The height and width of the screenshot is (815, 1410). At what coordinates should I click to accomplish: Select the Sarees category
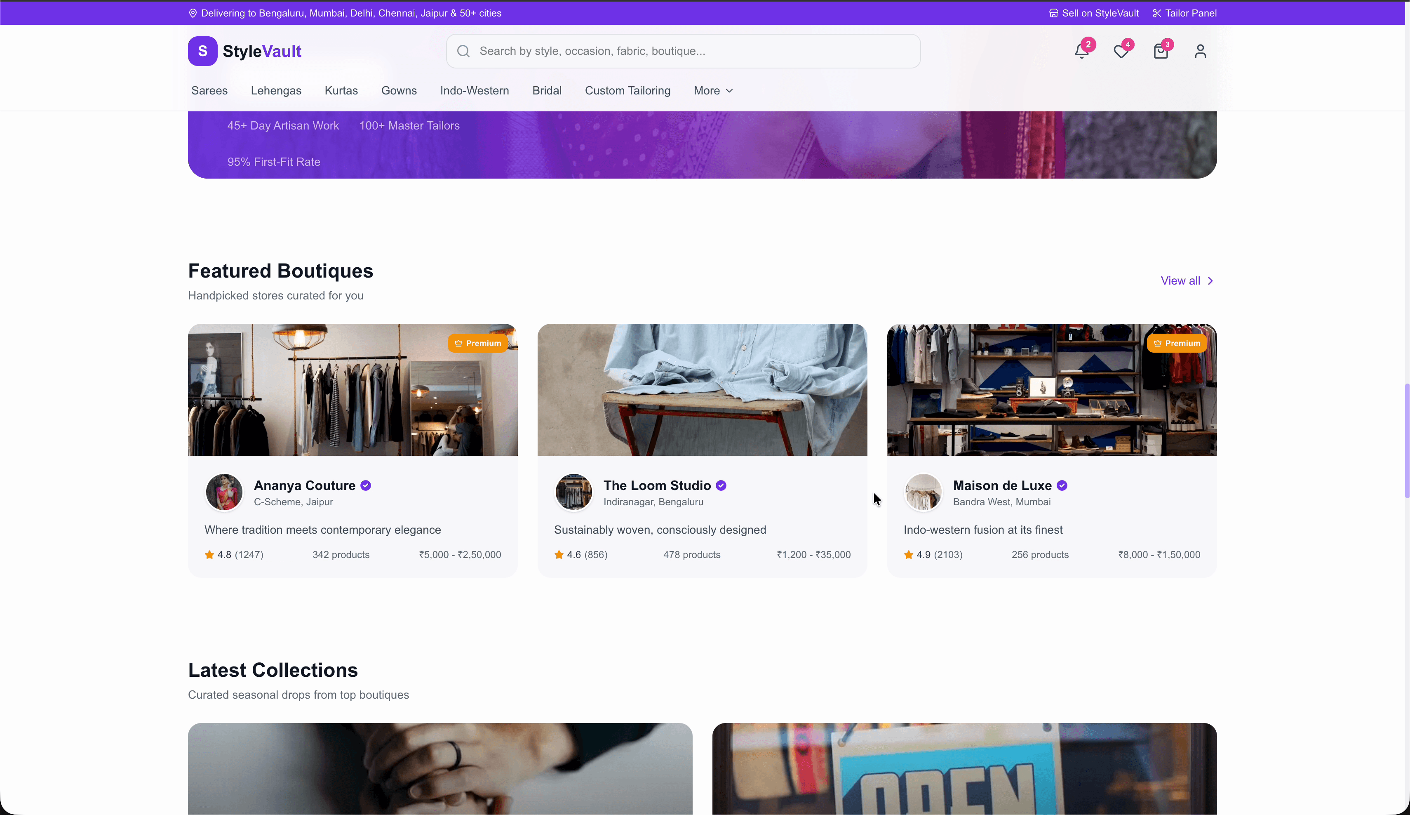(209, 90)
